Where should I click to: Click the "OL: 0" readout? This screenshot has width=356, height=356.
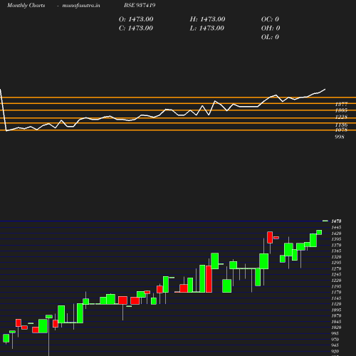click(270, 37)
